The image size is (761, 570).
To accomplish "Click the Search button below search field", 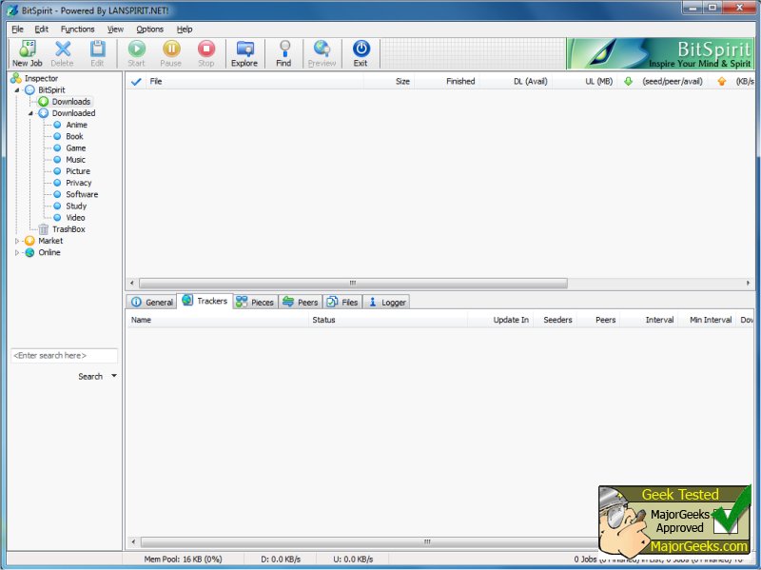I will 90,376.
